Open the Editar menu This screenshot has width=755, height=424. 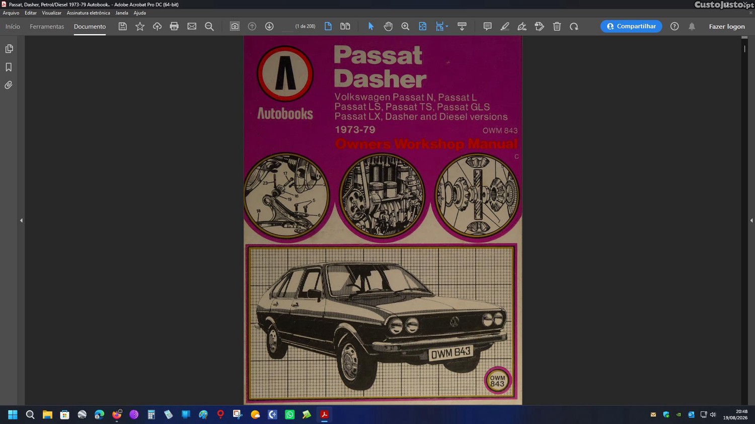pos(31,13)
